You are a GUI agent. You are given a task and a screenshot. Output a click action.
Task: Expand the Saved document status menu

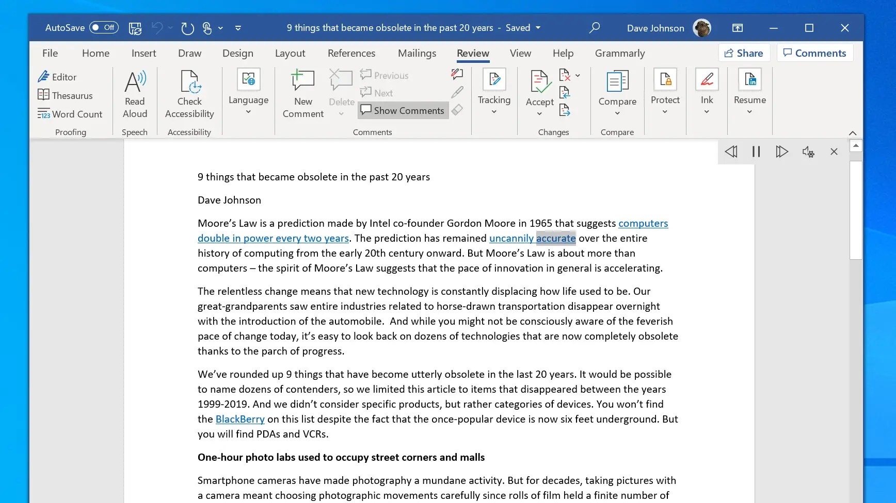(537, 28)
